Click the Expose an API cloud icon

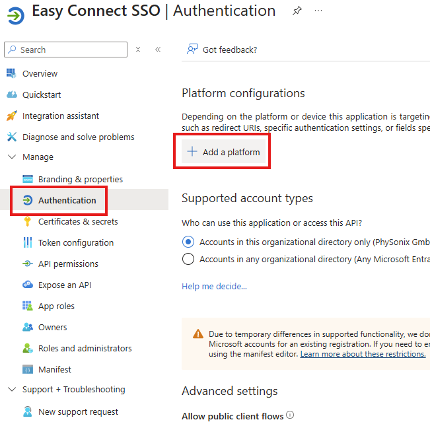28,285
